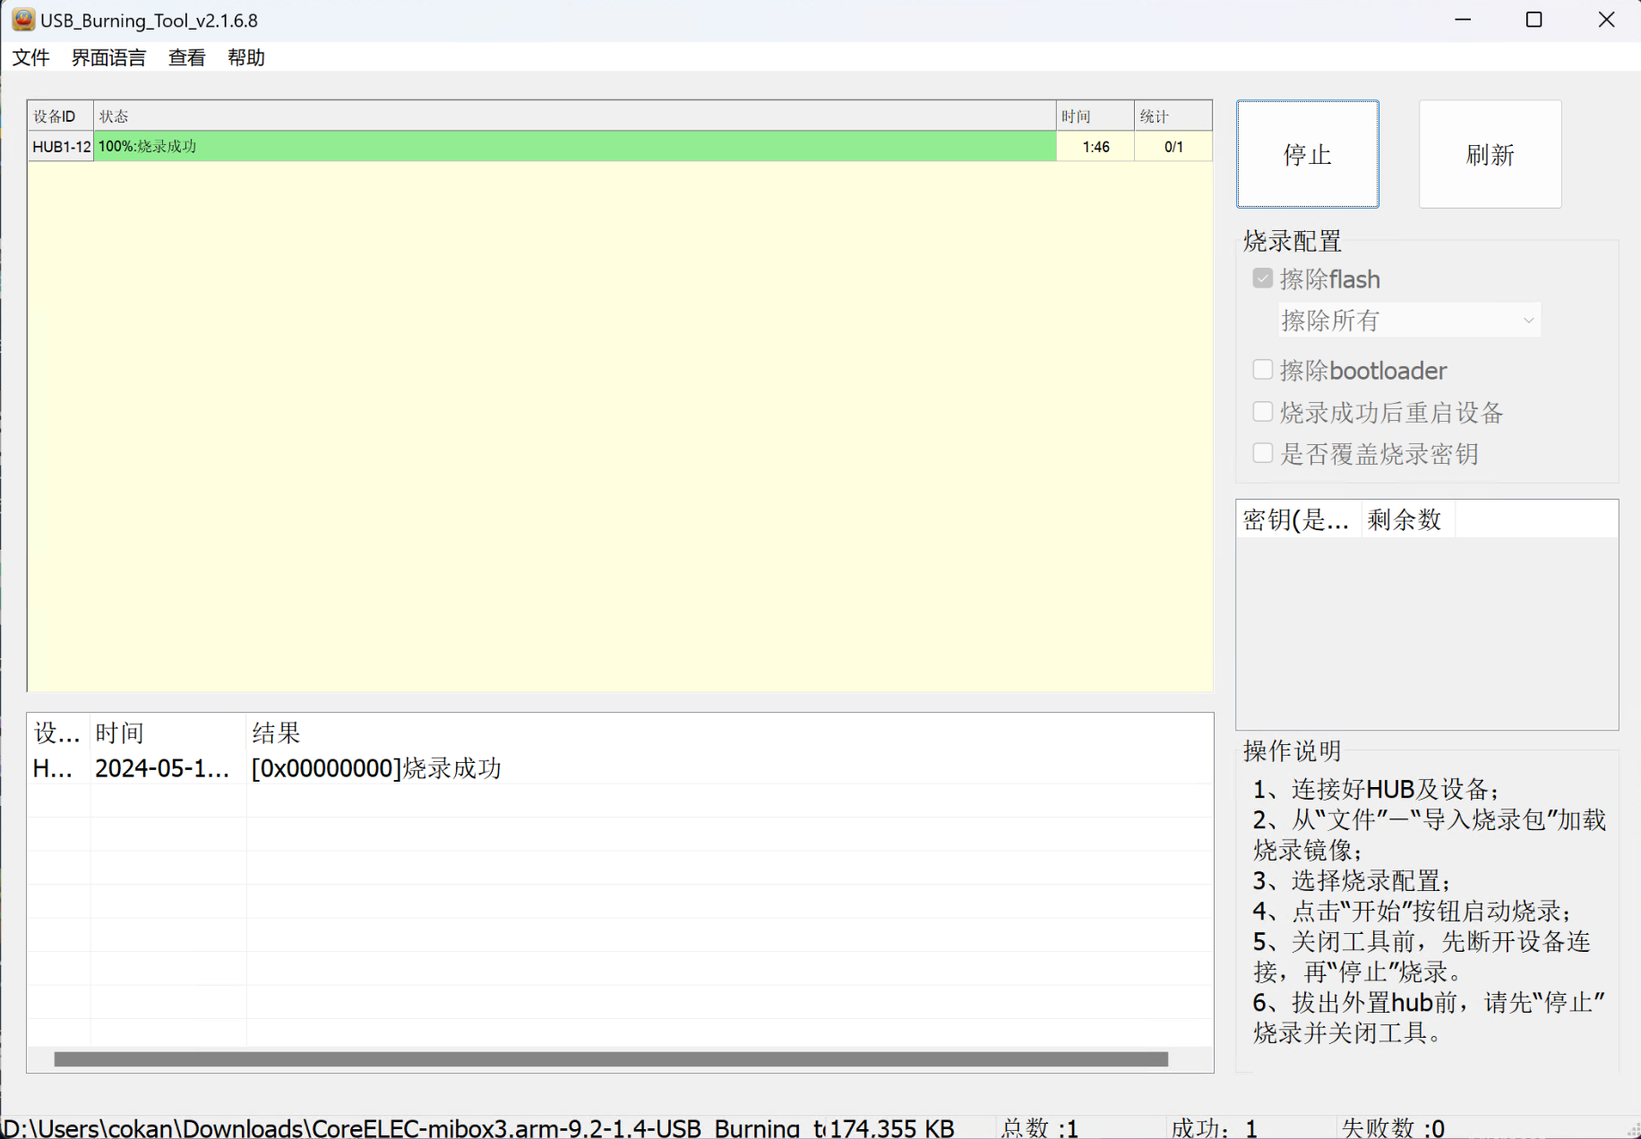Click the USB Burning Tool app icon
The image size is (1641, 1139).
(x=23, y=20)
